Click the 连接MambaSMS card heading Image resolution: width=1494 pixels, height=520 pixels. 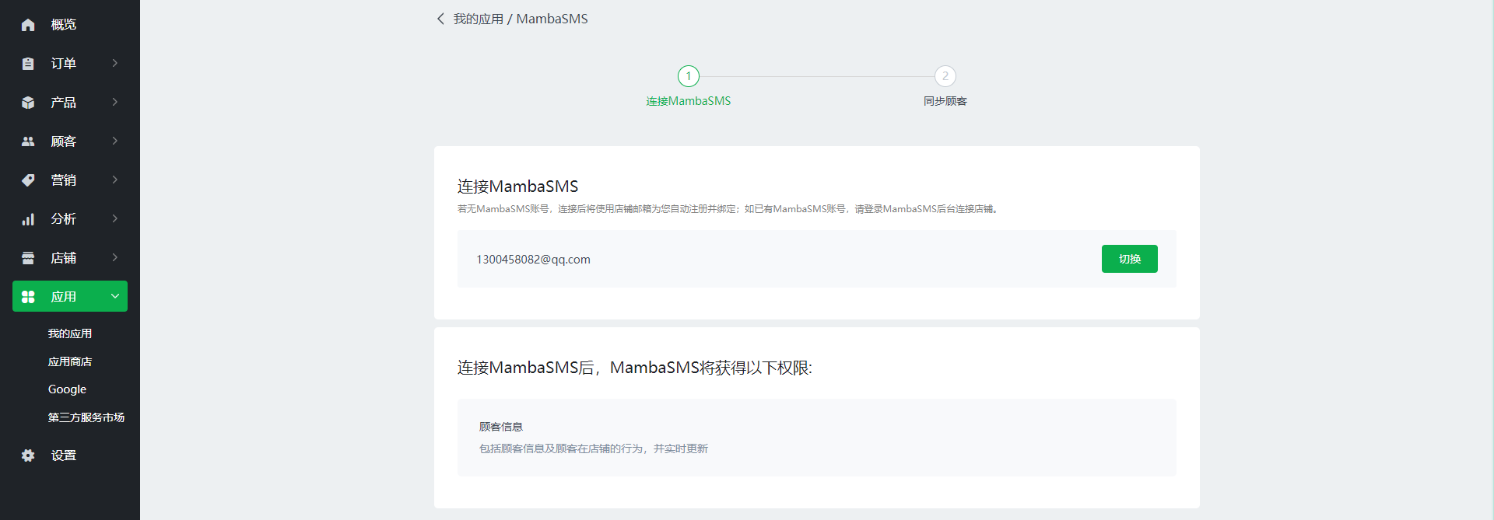click(x=518, y=187)
